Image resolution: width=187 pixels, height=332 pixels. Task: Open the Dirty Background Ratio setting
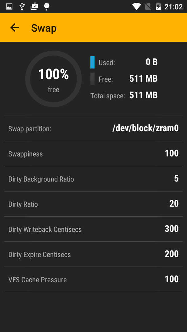94,179
